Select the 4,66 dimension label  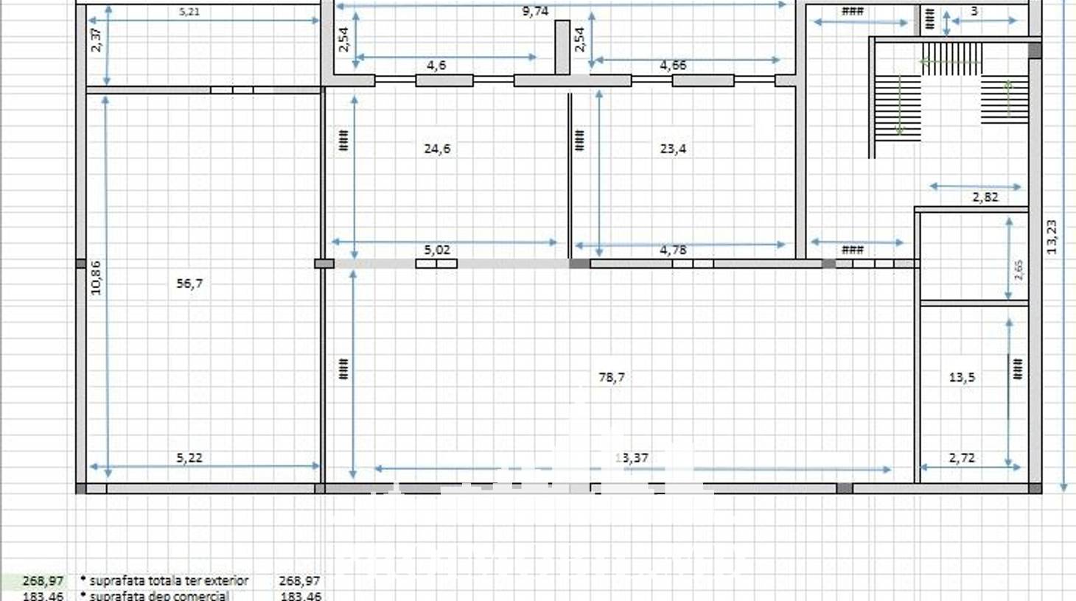(x=673, y=66)
